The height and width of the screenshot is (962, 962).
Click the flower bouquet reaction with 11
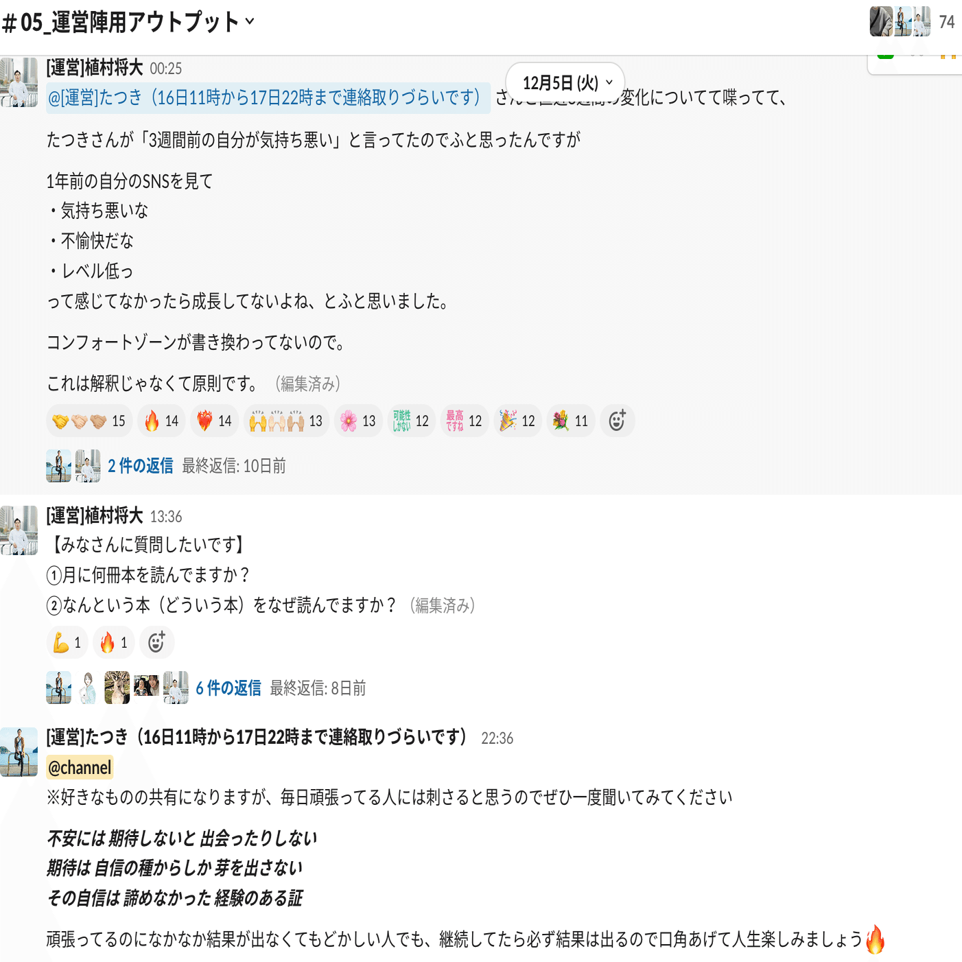click(571, 421)
